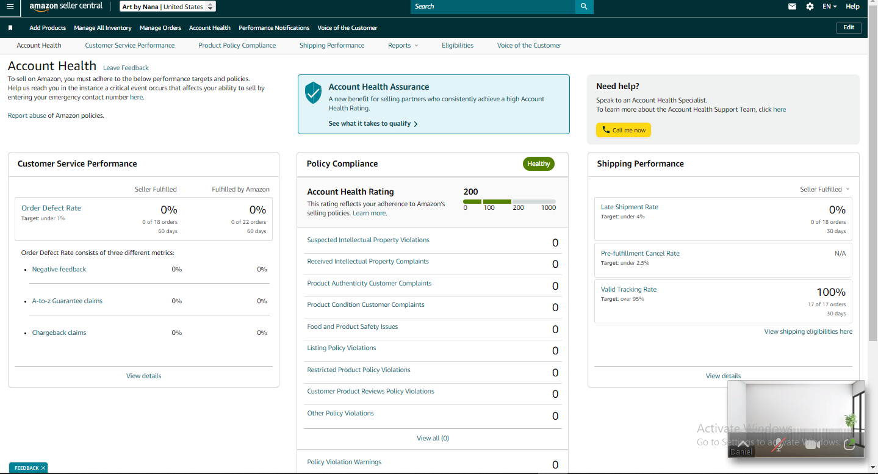Expand the Reports dropdown tab

click(403, 46)
